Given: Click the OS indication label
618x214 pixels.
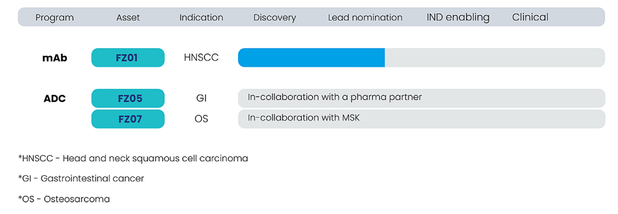Looking at the screenshot, I should pyautogui.click(x=201, y=119).
